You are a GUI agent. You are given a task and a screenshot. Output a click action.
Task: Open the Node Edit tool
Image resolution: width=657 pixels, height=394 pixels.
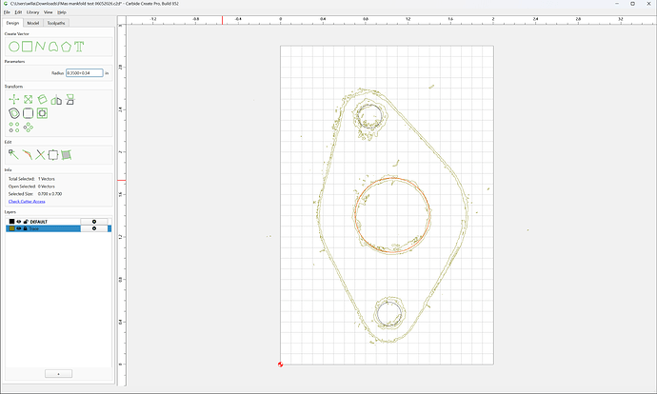coord(13,155)
